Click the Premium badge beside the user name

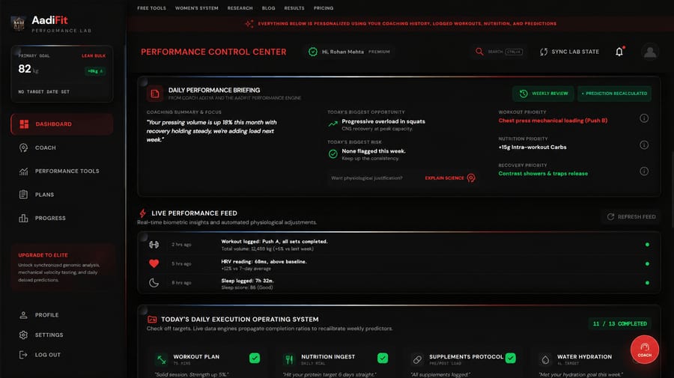[379, 52]
